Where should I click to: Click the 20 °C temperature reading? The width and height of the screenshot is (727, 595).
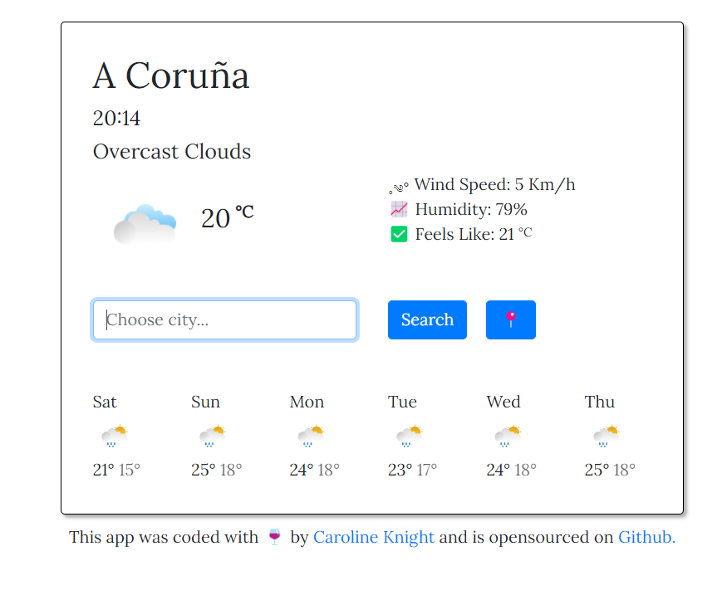click(227, 217)
